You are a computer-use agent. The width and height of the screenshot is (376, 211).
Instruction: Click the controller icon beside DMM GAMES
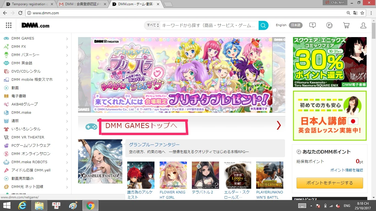[x=6, y=38]
